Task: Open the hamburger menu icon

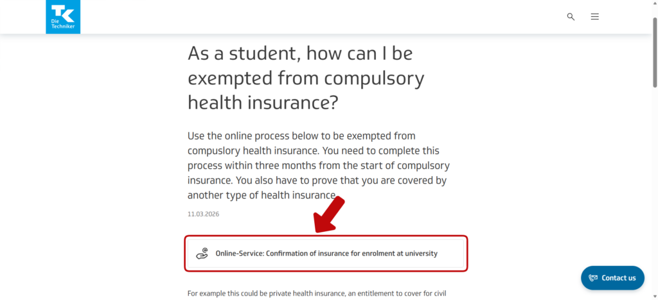Action: tap(594, 17)
